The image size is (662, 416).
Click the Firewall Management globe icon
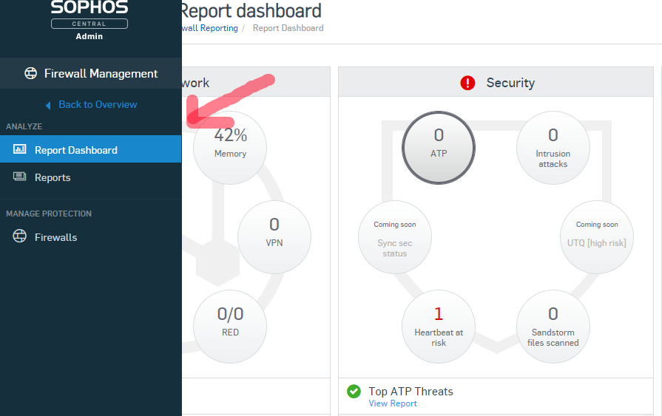30,73
